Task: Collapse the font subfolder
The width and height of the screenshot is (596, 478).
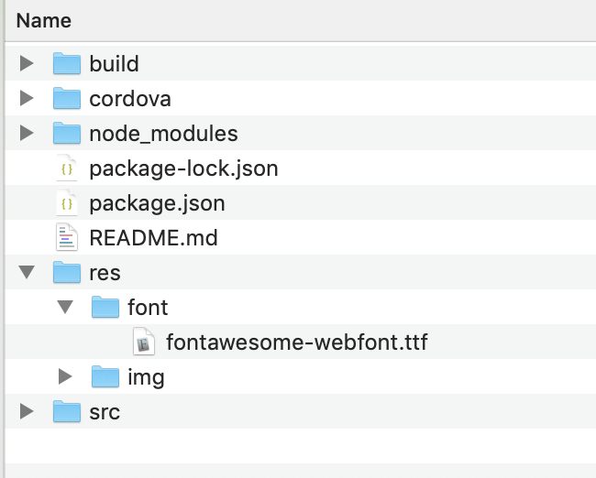Action: [65, 307]
